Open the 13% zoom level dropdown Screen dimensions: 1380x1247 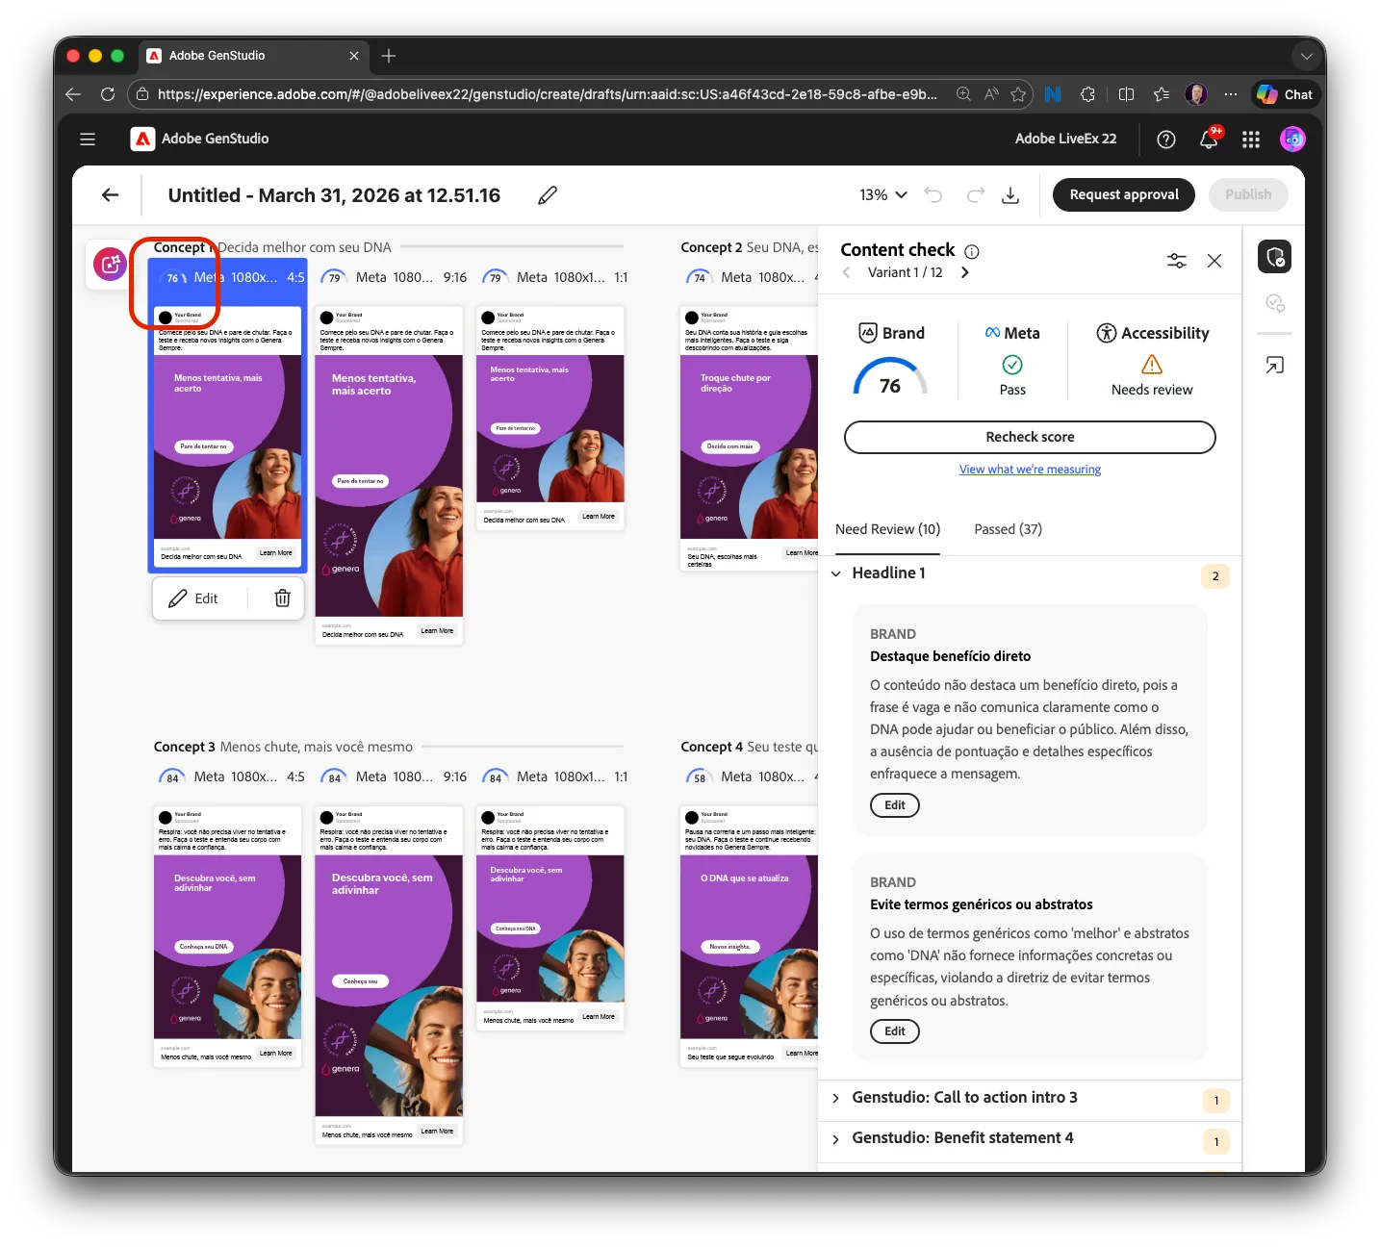883,195
